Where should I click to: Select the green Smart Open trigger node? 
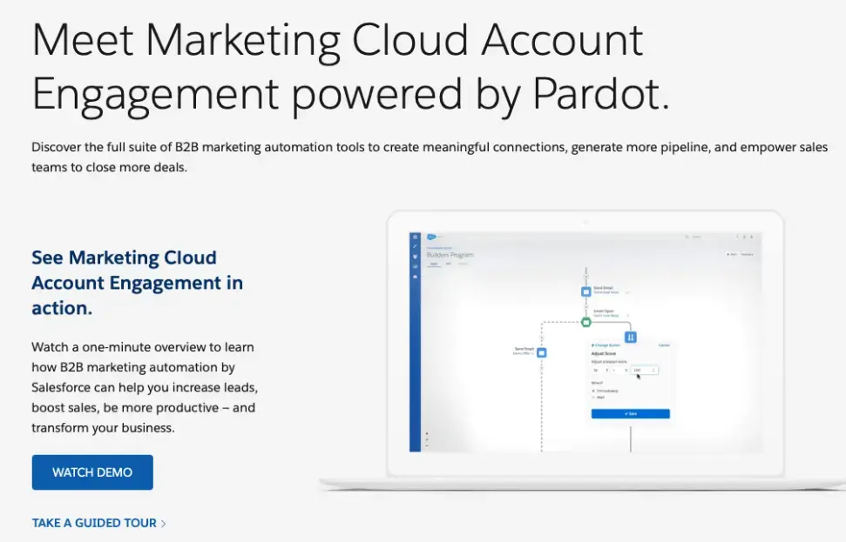(585, 322)
